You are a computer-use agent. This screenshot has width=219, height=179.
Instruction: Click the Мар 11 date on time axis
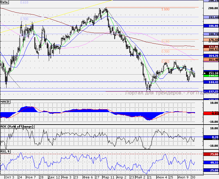click(108, 177)
